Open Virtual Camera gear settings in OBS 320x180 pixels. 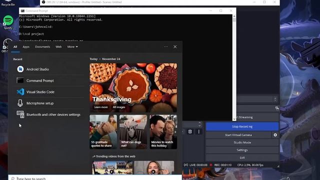tap(275, 135)
